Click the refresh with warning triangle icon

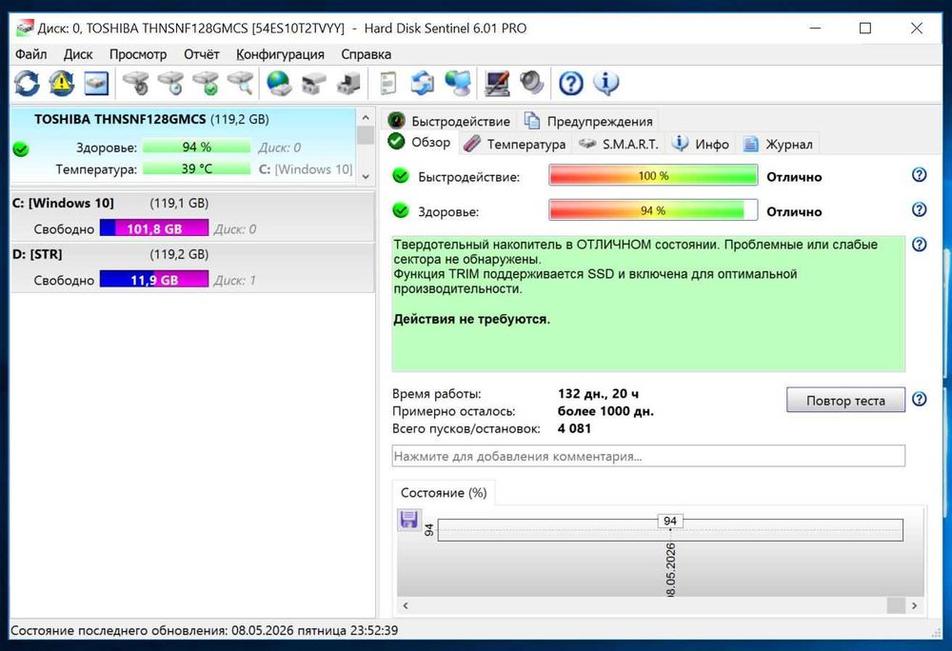pos(61,83)
